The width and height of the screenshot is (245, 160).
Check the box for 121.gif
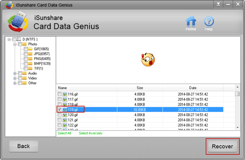click(x=60, y=120)
